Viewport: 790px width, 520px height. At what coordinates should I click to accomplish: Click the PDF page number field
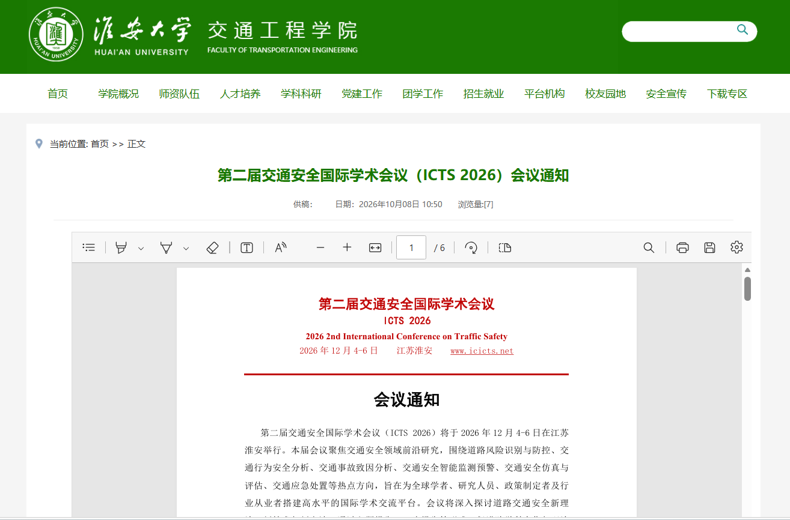point(411,247)
